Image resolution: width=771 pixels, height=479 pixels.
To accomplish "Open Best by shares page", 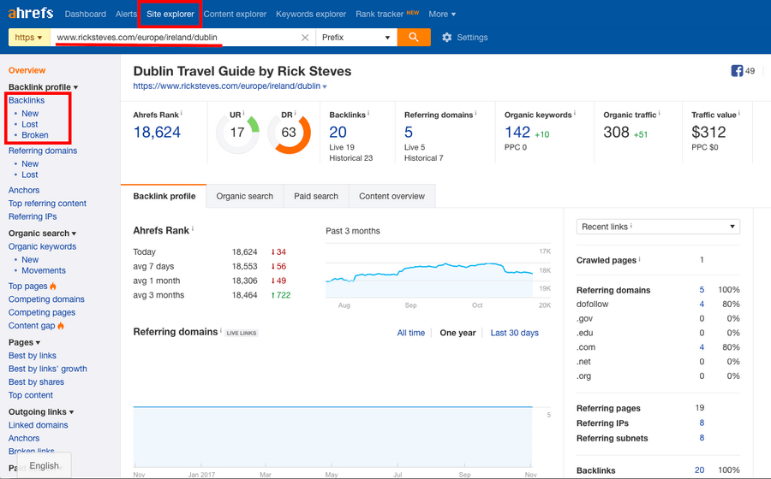I will 36,381.
